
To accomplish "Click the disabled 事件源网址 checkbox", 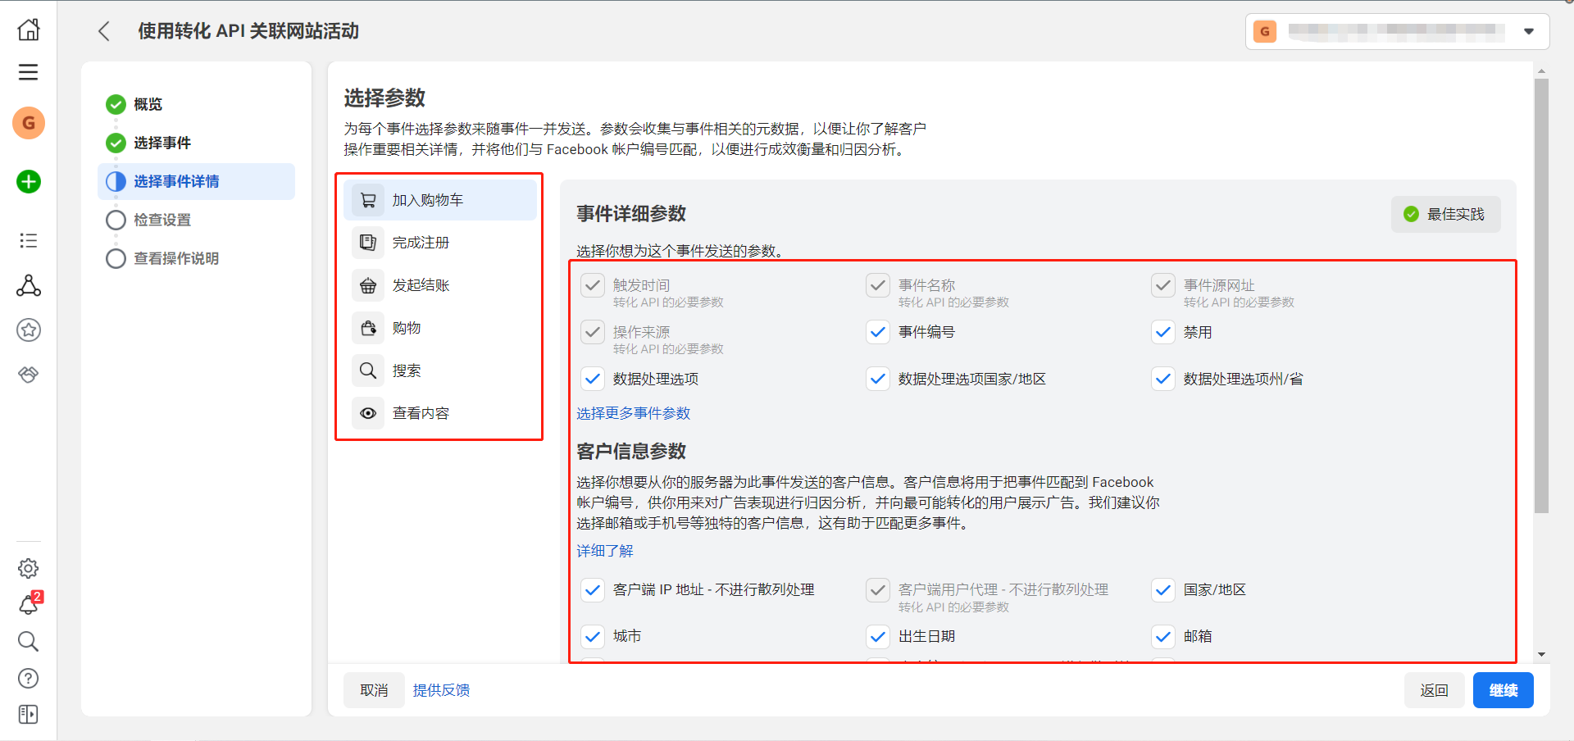I will coord(1163,285).
